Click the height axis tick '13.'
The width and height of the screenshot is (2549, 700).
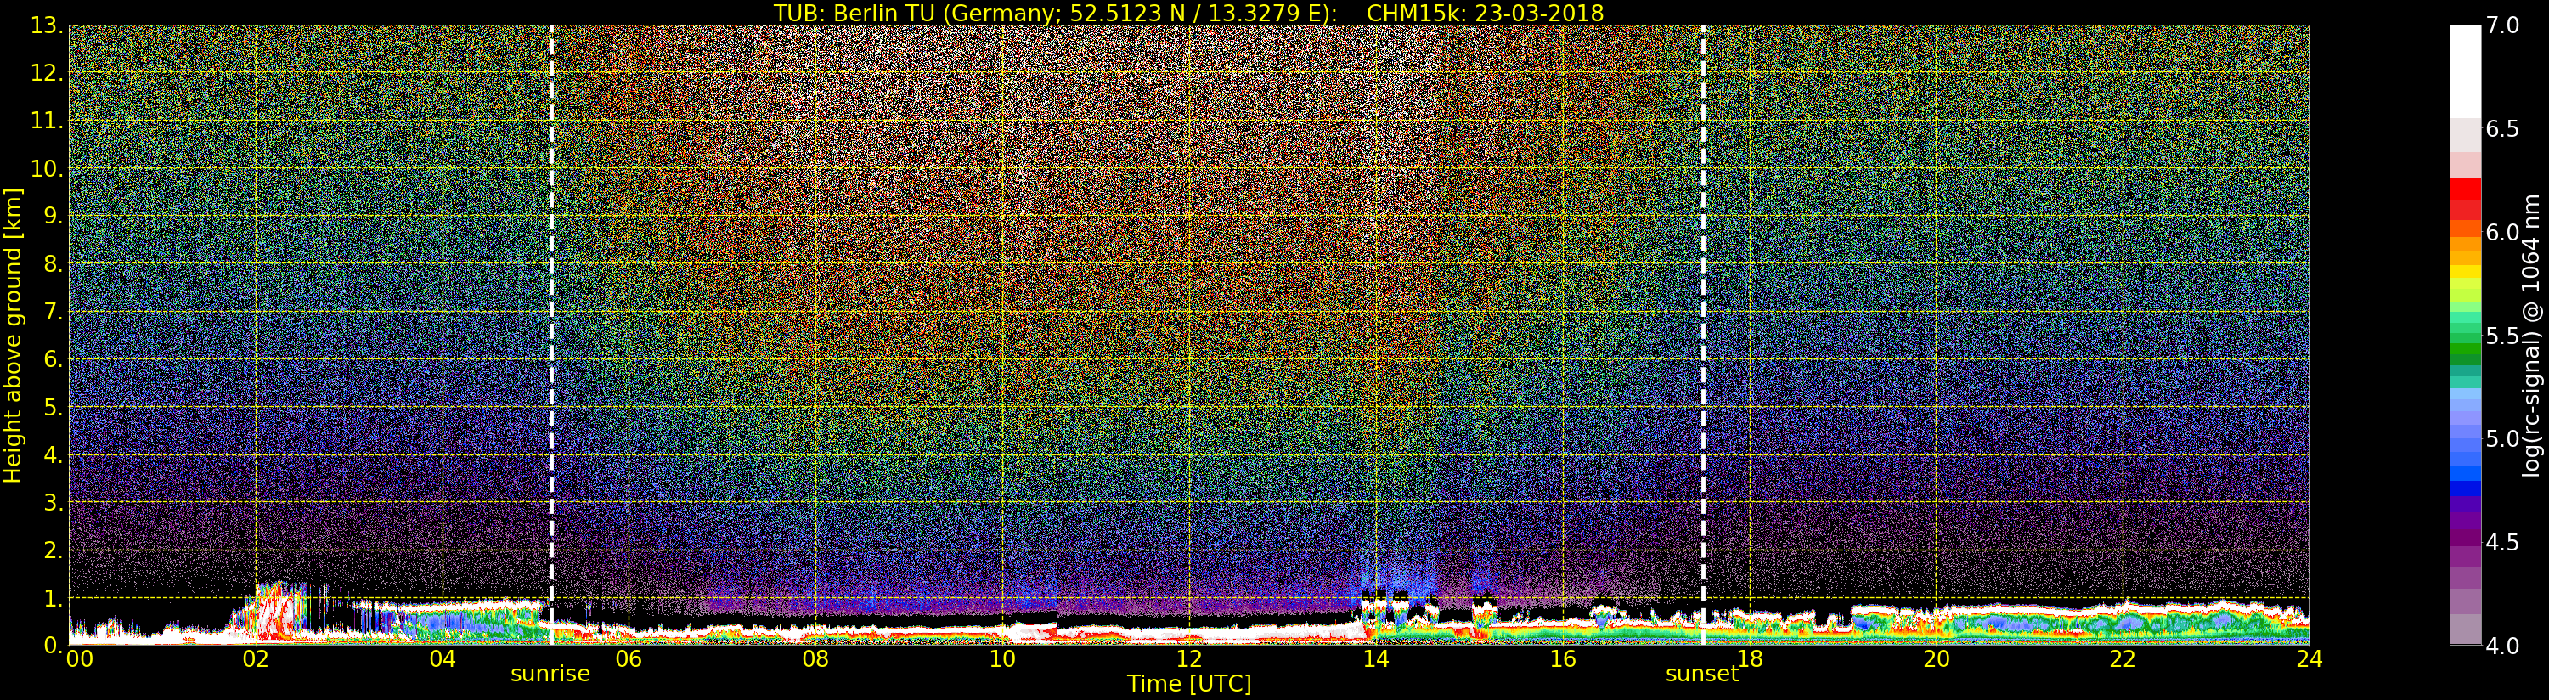(x=48, y=25)
